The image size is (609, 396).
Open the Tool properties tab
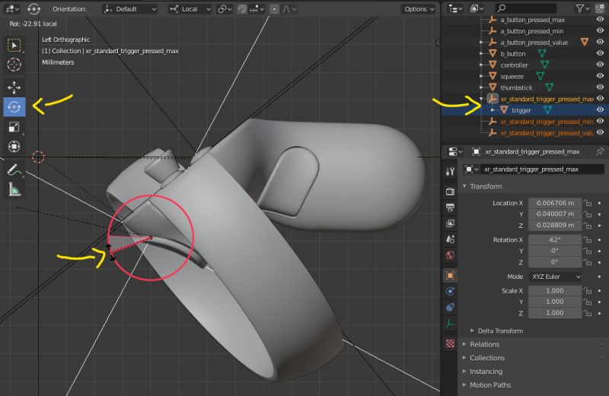[x=450, y=171]
